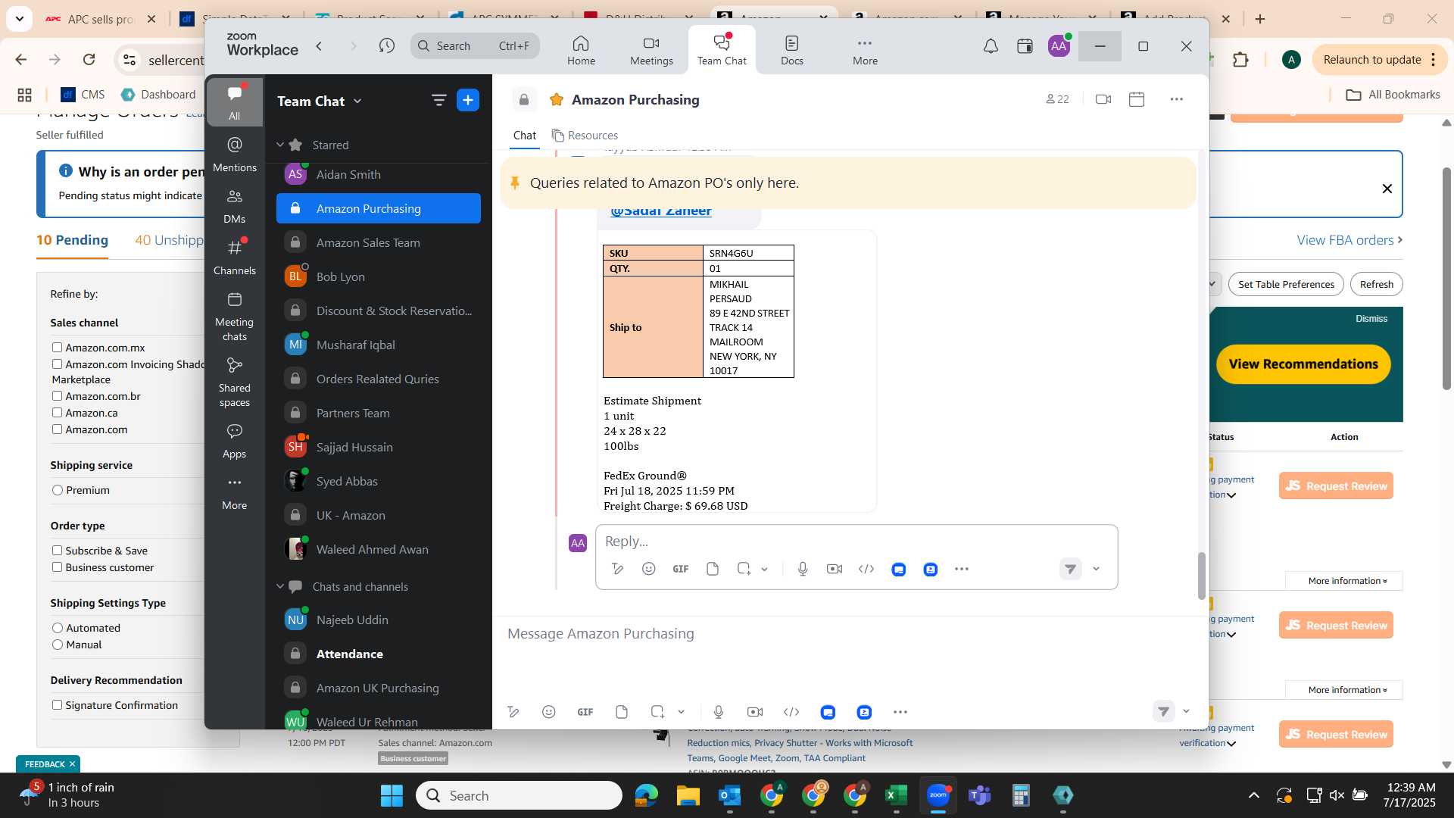Open Excel from Windows taskbar
This screenshot has width=1454, height=818.
click(896, 795)
